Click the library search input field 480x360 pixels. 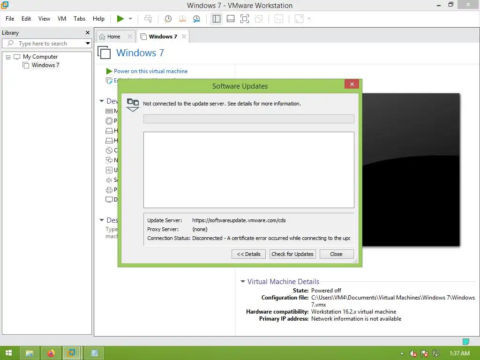(46, 44)
